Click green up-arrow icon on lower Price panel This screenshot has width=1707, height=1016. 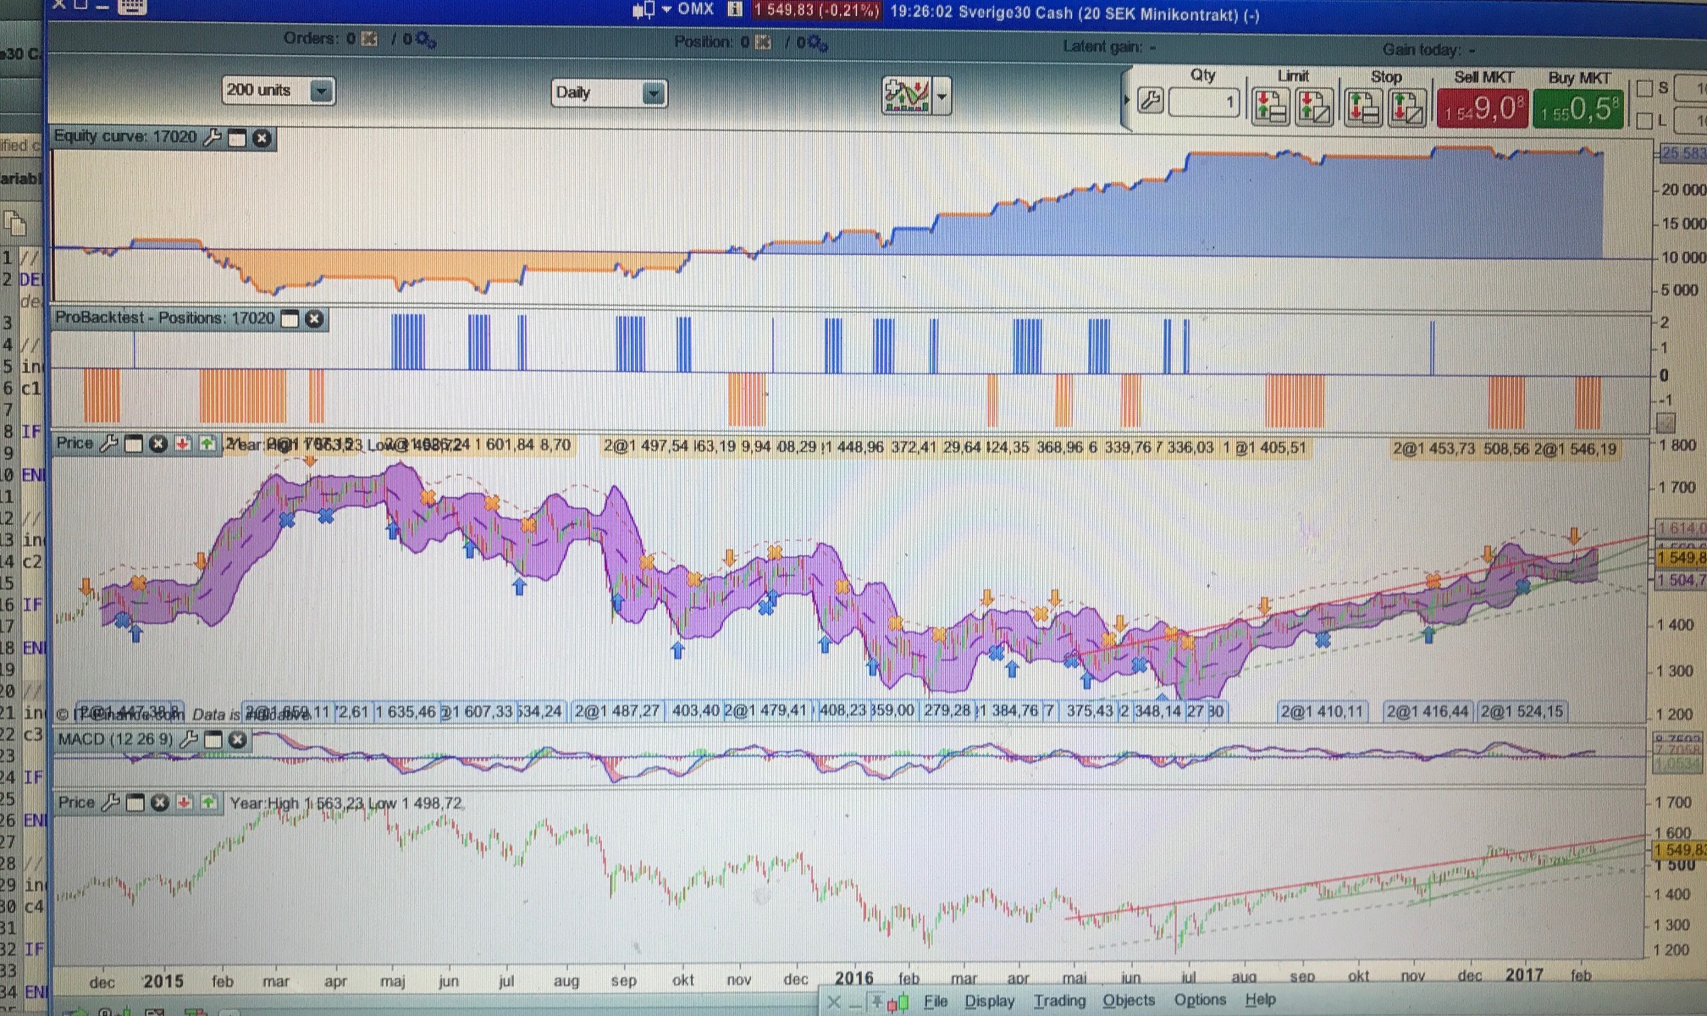(209, 803)
